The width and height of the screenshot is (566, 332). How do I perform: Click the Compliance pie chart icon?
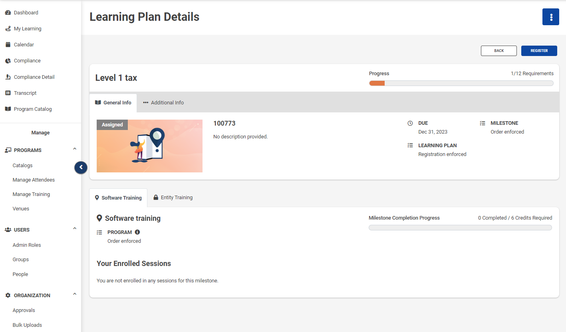(8, 60)
